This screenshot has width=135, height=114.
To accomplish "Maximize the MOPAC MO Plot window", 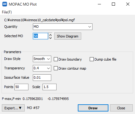I will click(x=113, y=4).
